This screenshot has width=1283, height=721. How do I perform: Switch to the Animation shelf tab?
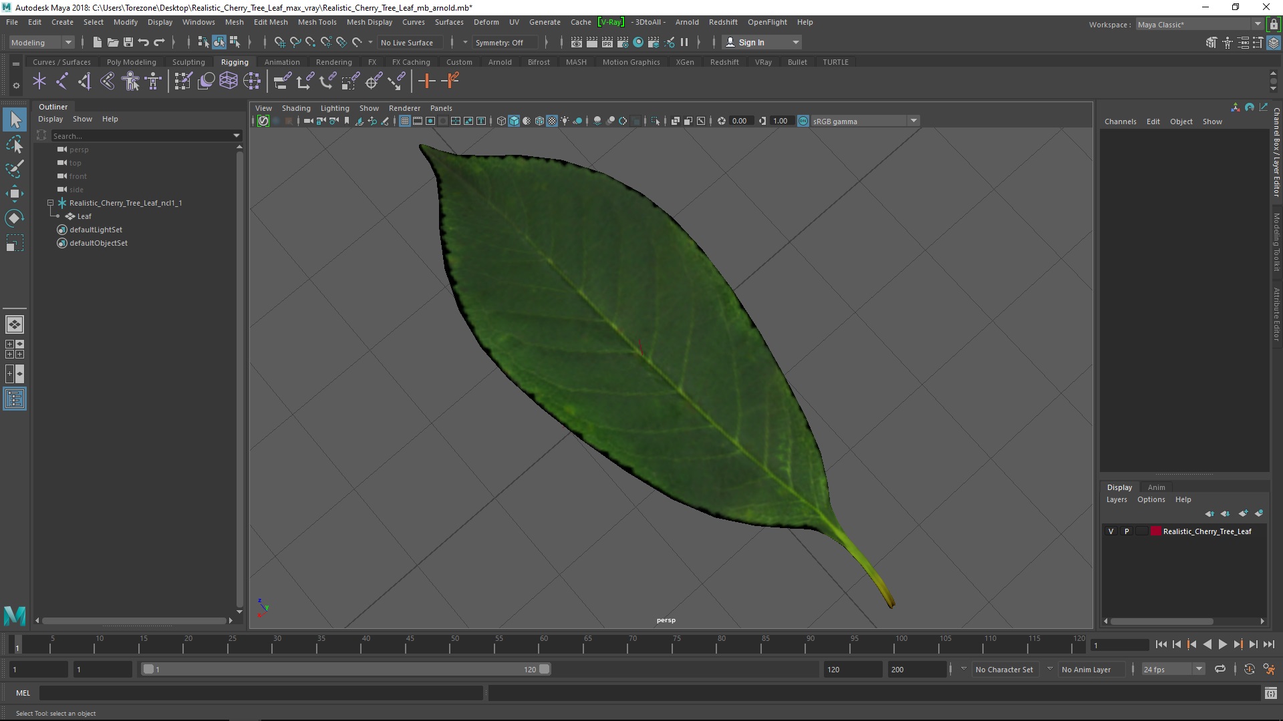tap(282, 62)
